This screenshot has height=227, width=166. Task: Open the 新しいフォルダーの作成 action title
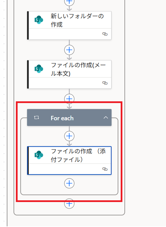(77, 20)
